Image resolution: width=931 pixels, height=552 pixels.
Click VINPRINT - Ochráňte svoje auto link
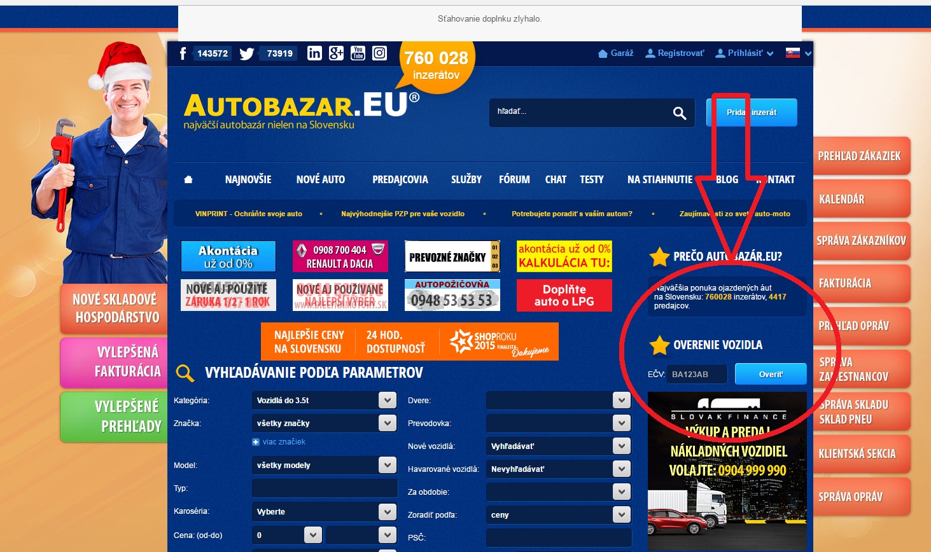click(249, 214)
